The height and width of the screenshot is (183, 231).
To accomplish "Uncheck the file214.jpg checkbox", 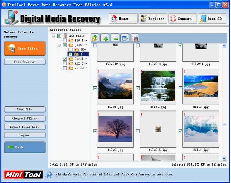I will coord(181,45).
